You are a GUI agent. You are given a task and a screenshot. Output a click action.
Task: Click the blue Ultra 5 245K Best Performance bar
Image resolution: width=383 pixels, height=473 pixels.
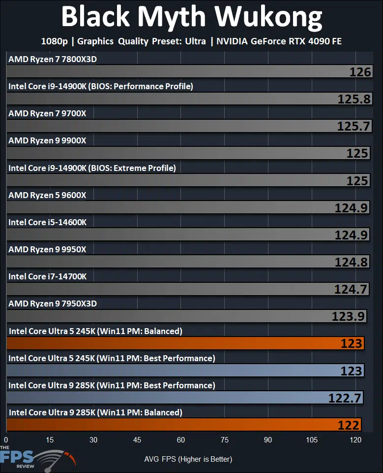185,371
